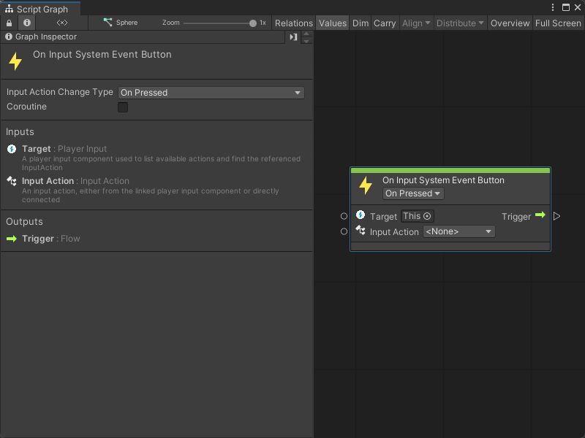Viewport: 585px width, 438px height.
Task: Toggle Dim mode in the toolbar
Action: [360, 23]
